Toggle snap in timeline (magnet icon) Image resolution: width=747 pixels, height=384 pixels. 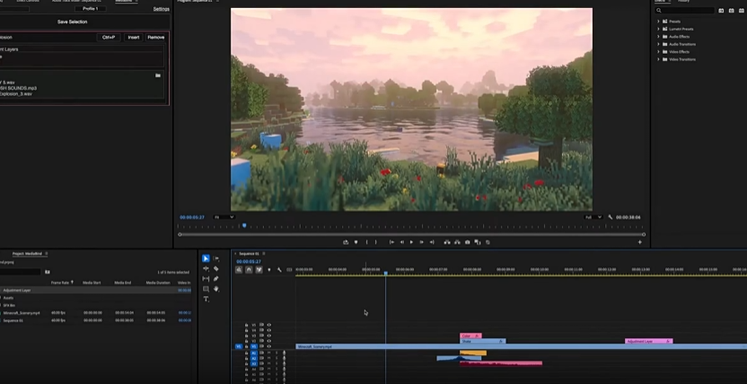click(x=249, y=269)
